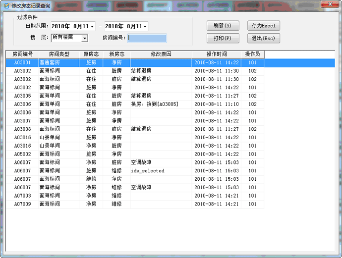Click the 修改原因 column header
Screen dimensions: 342x258
(x=161, y=54)
